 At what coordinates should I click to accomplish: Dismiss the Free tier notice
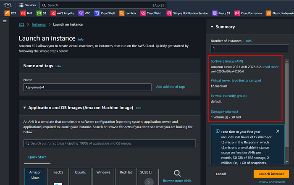tap(278, 131)
